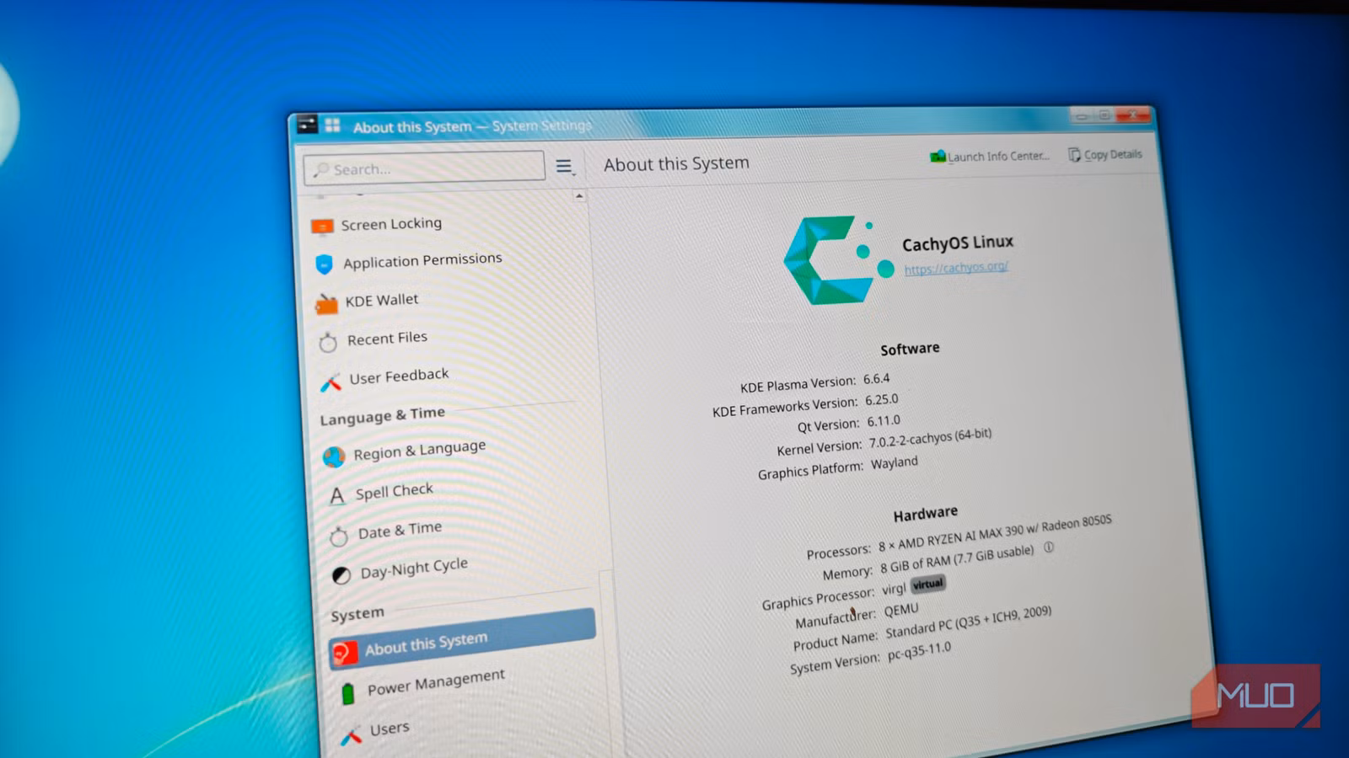Open the https://cachyos.org/ link
This screenshot has width=1349, height=758.
pos(956,268)
